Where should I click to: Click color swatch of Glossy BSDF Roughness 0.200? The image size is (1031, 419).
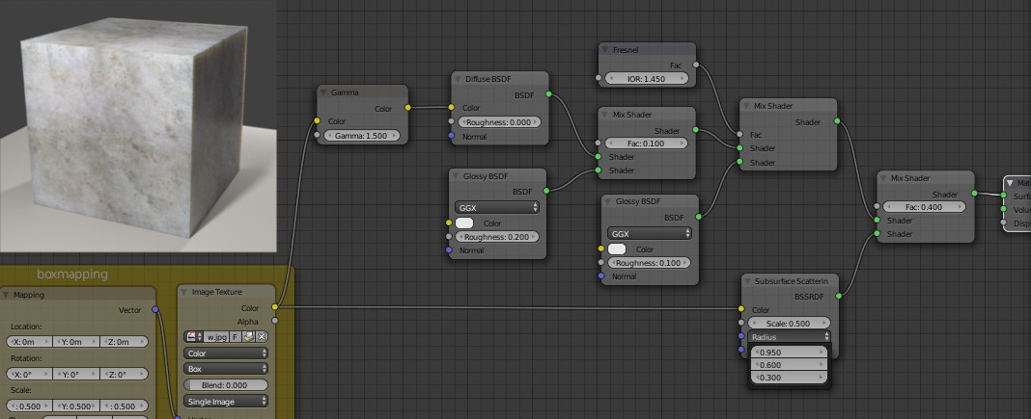464,223
